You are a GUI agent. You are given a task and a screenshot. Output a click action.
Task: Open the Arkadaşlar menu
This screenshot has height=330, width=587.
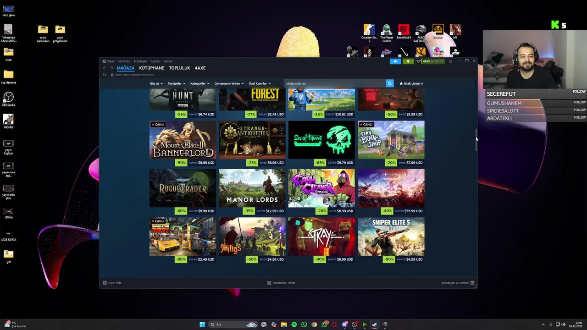coord(140,61)
